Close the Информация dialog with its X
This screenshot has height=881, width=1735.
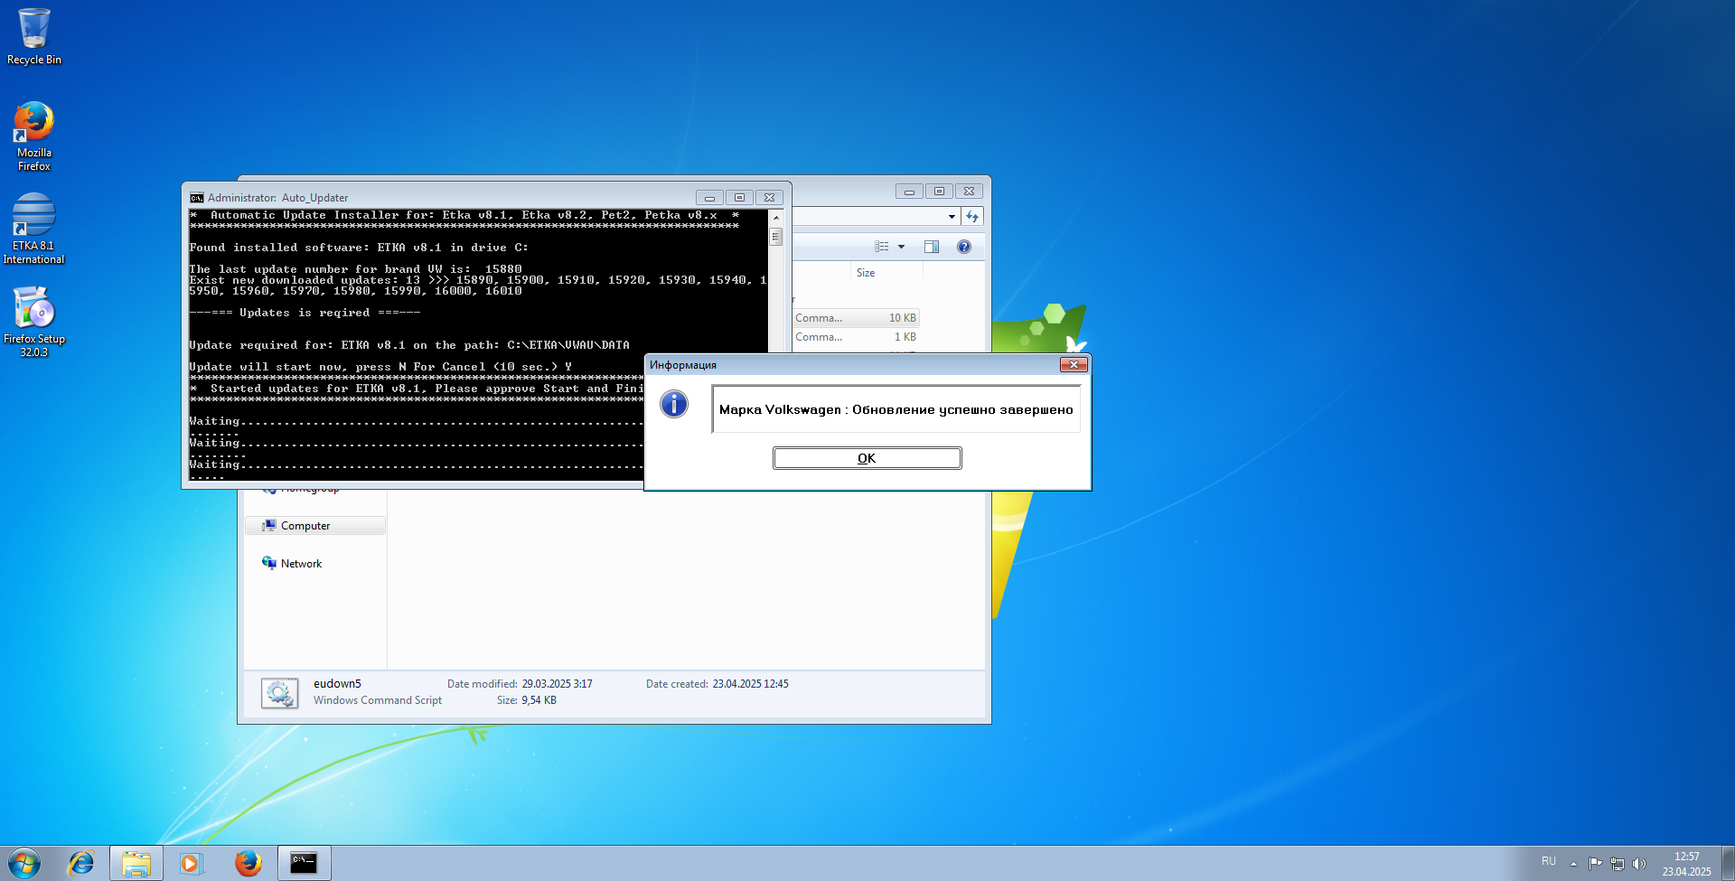coord(1074,364)
